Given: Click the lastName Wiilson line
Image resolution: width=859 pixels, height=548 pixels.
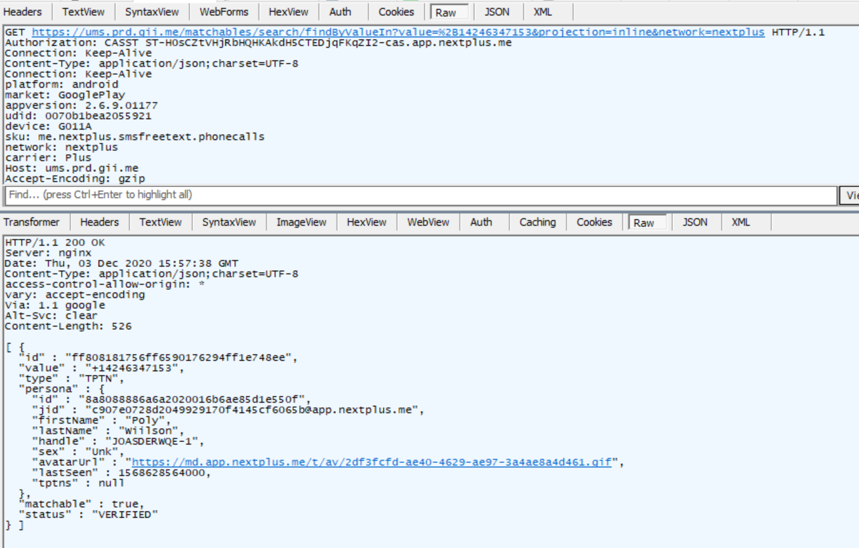Looking at the screenshot, I should click(x=109, y=431).
